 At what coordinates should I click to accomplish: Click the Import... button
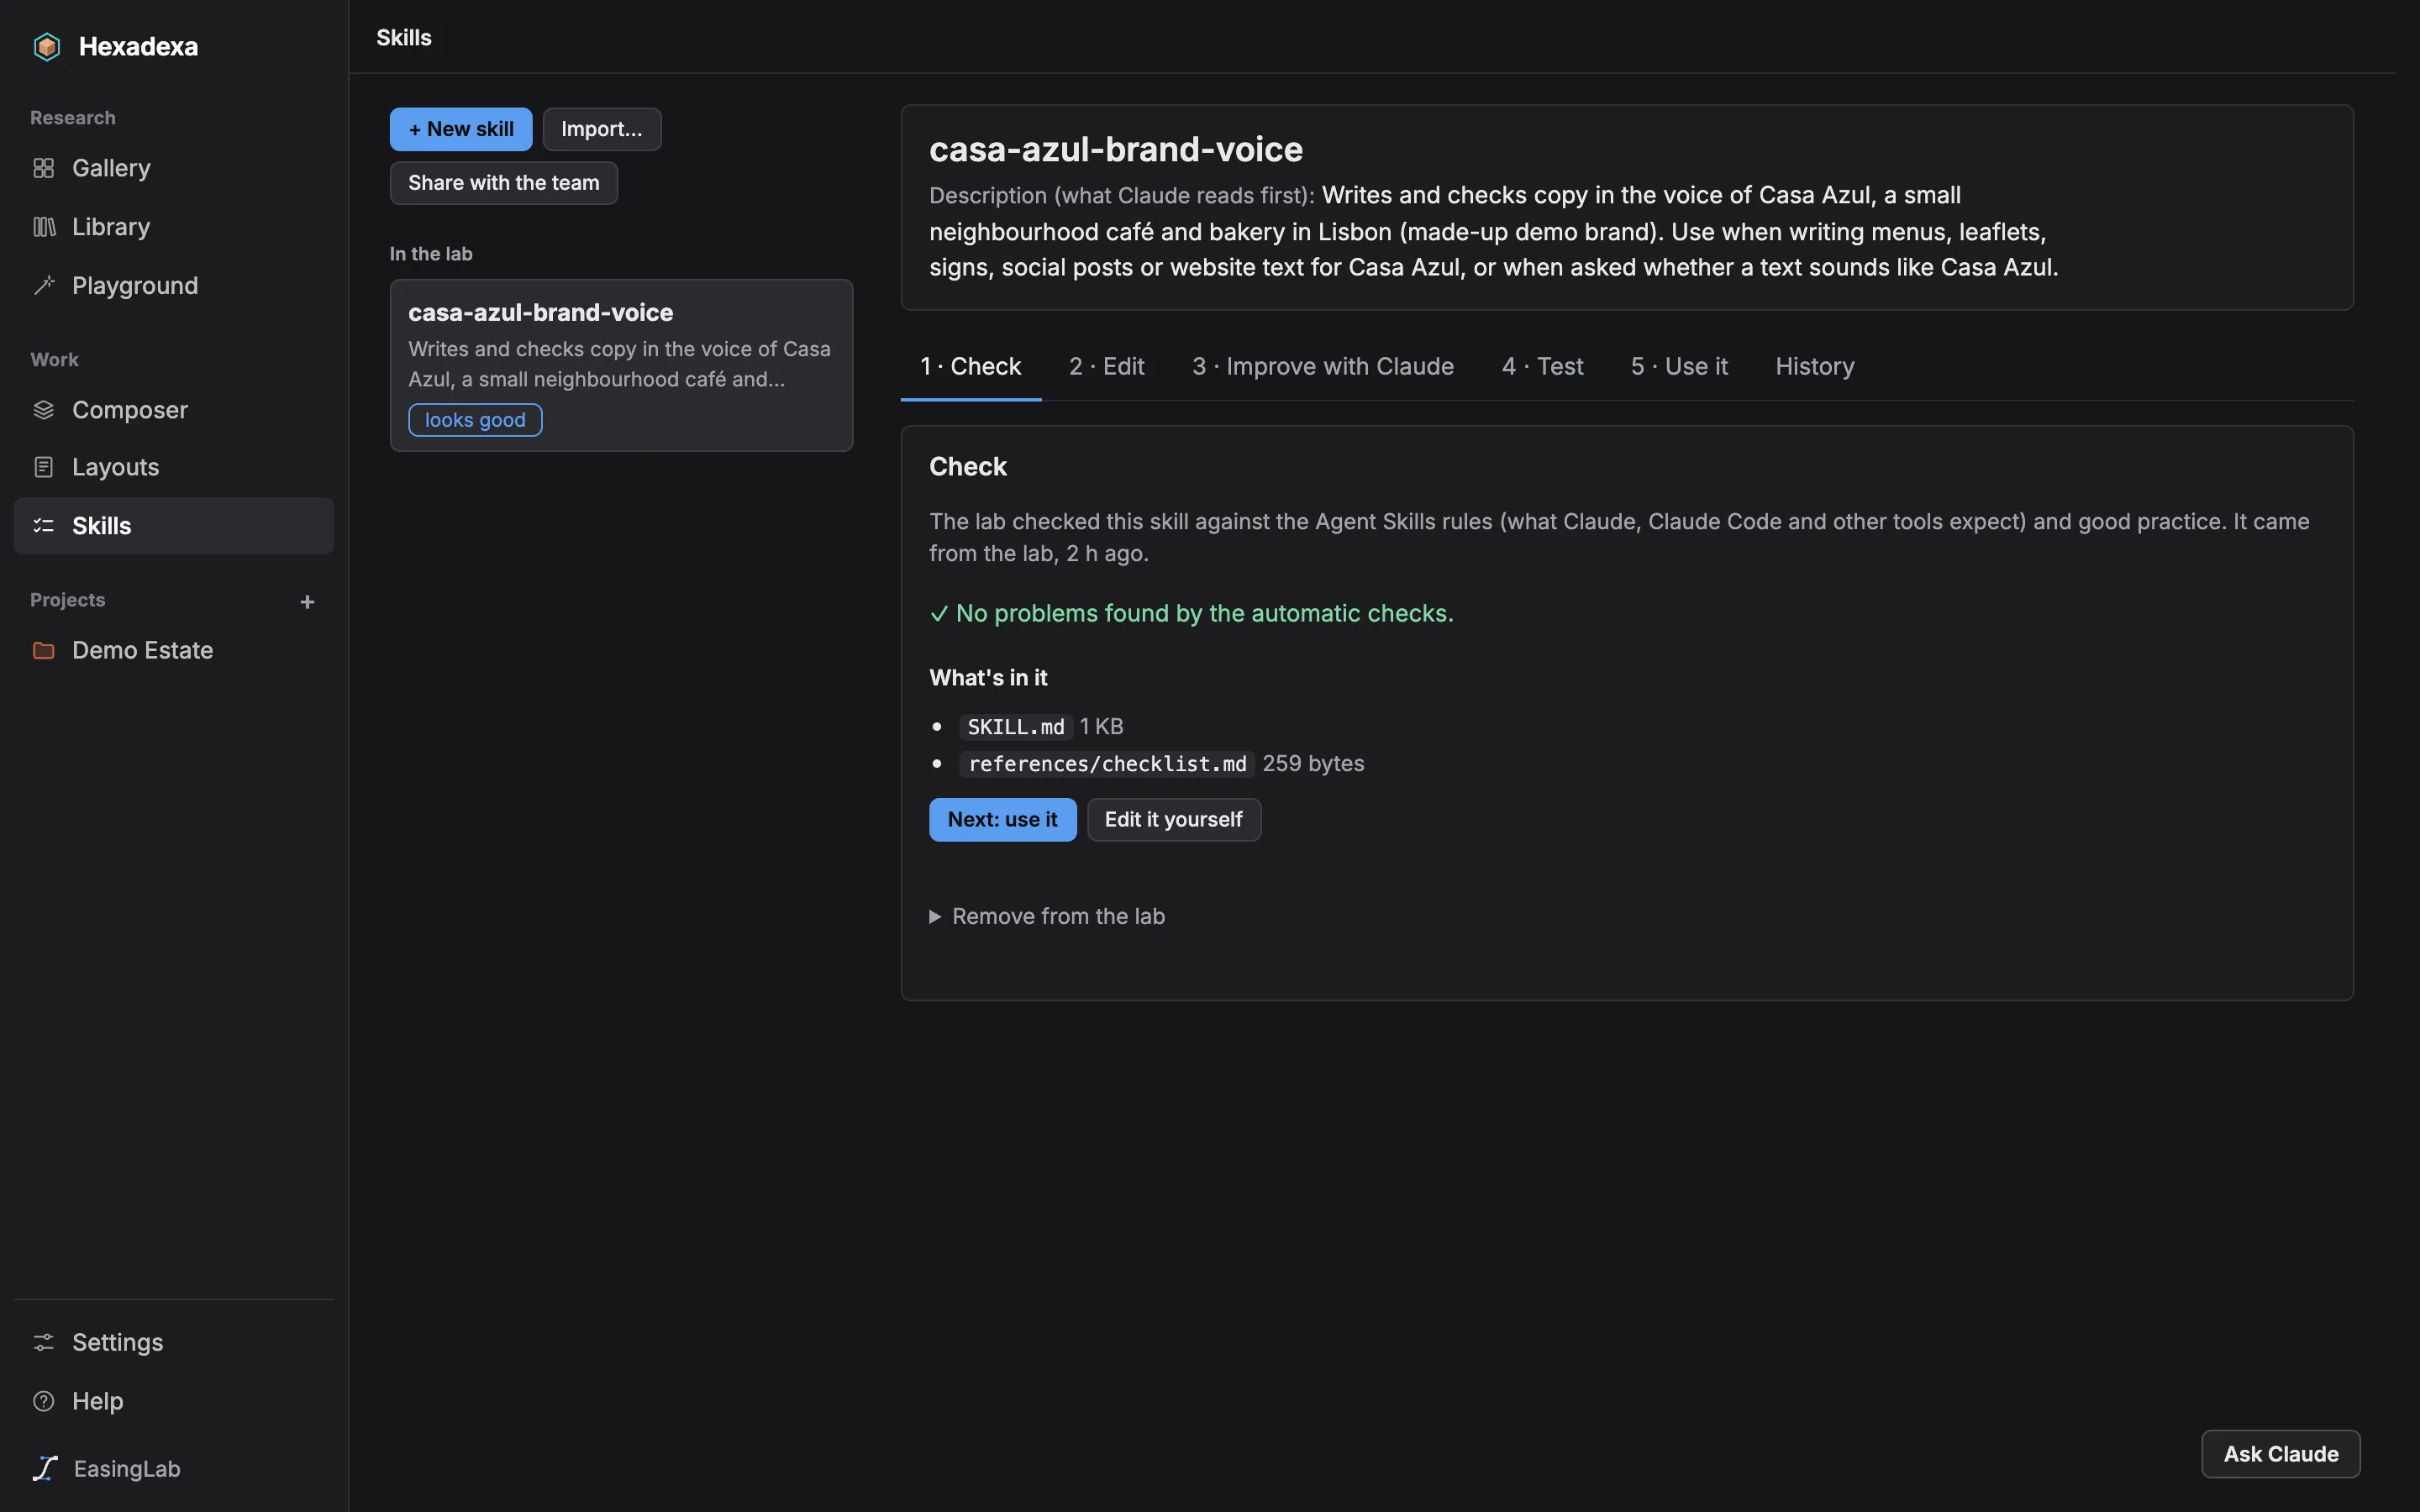click(x=602, y=129)
